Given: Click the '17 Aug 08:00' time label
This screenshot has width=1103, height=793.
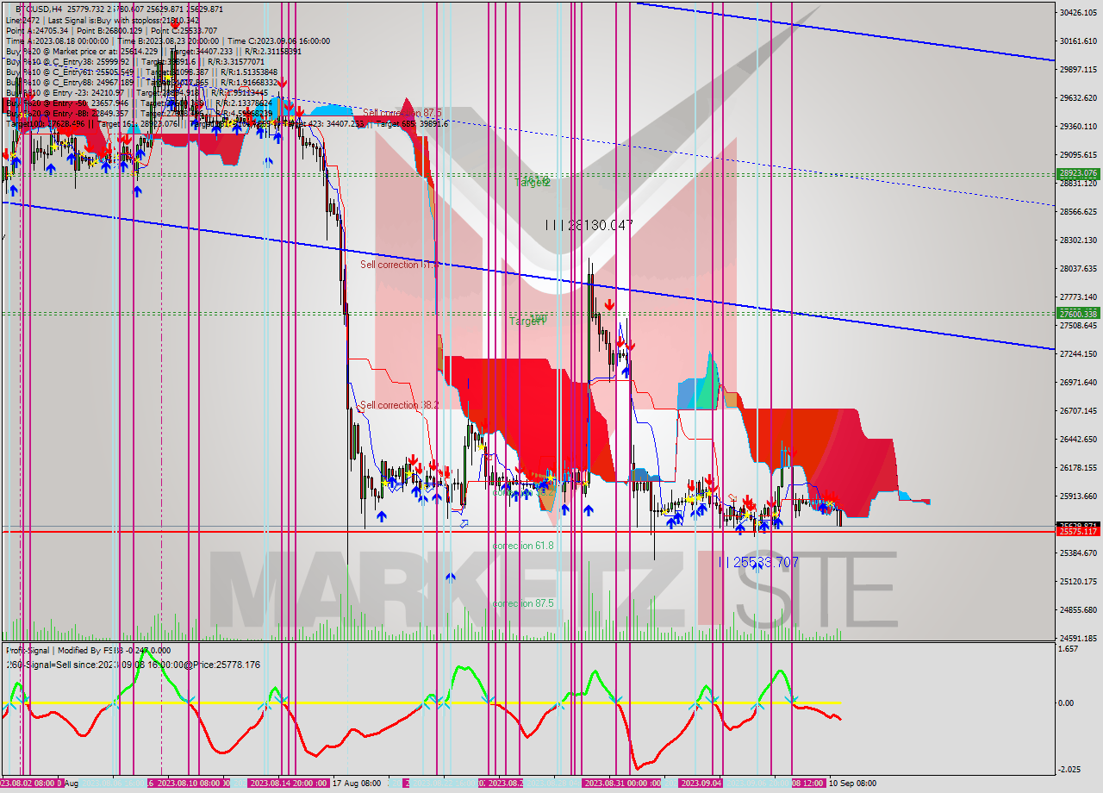Looking at the screenshot, I should [355, 784].
